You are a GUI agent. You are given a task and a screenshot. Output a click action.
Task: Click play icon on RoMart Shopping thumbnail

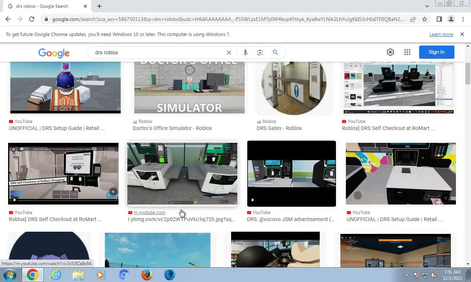[14, 200]
